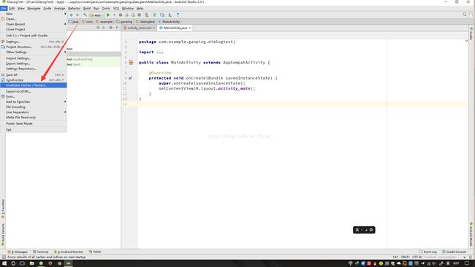Click Export to HTML menu entry
This screenshot has height=267, width=475.
pos(34,91)
